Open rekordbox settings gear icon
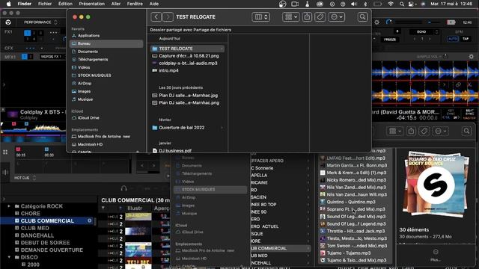Viewport: 479px width, 269px height. click(377, 22)
